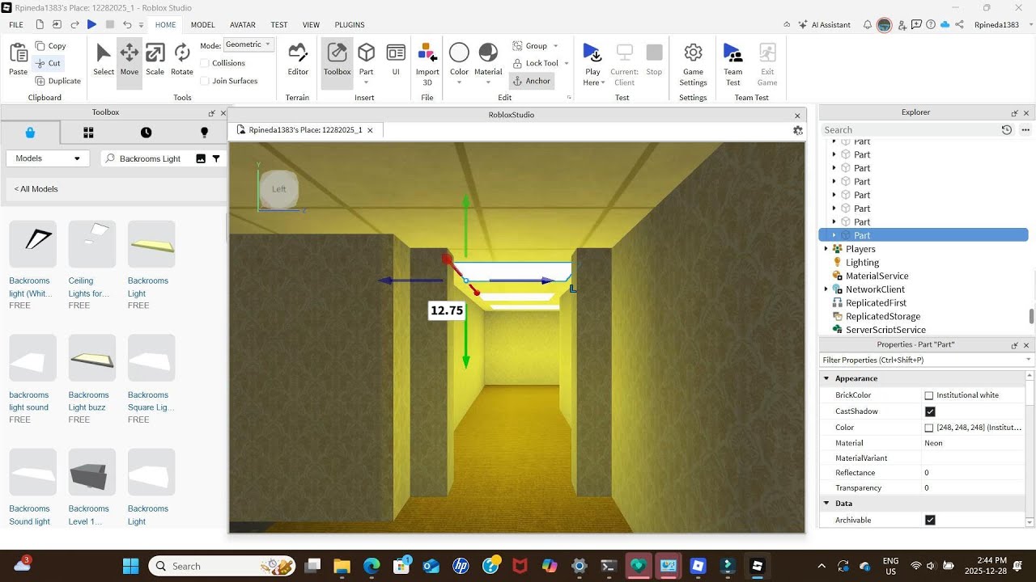Viewport: 1036px width, 582px height.
Task: Open Microsoft Edge from the taskbar
Action: click(372, 566)
